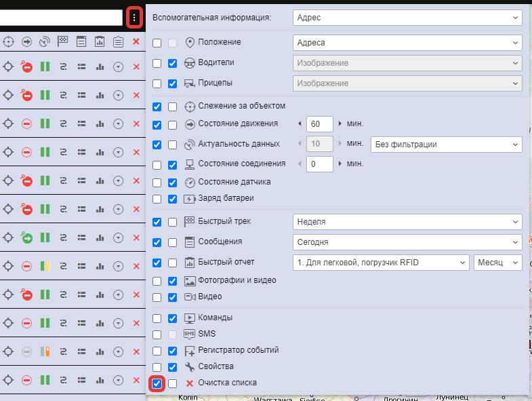Click the motion state arrow header icon
The image size is (532, 401).
[27, 42]
